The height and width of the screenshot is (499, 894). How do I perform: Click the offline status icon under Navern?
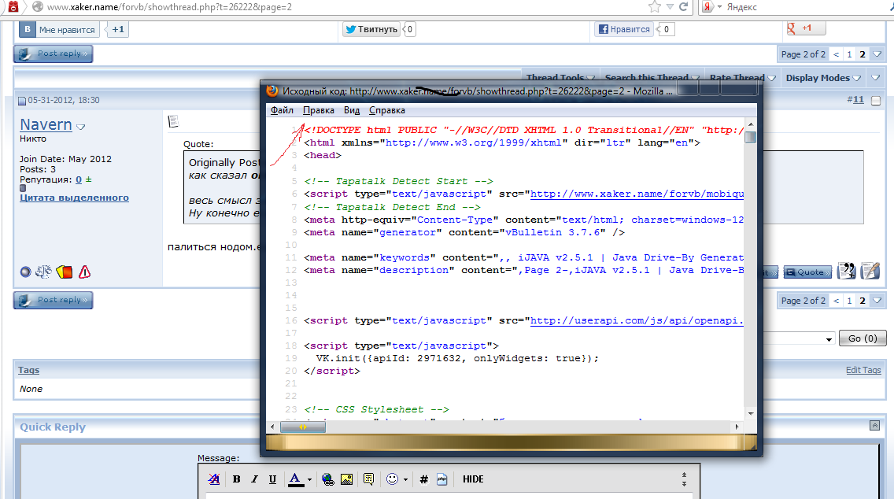click(x=25, y=272)
